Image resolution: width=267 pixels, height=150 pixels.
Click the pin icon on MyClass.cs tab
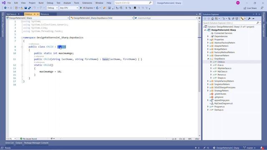18,14
